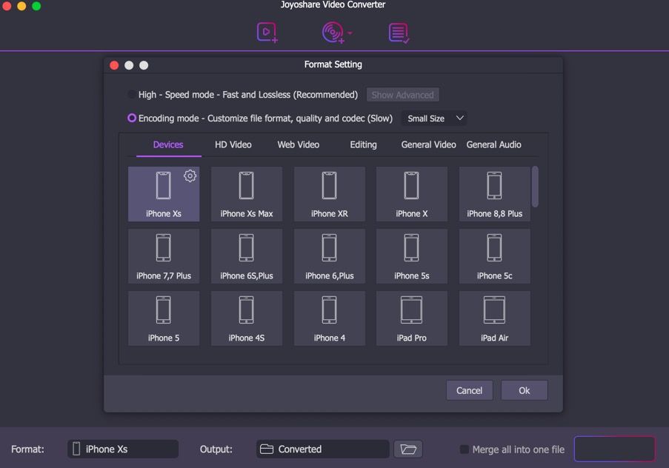
Task: Select the iPhone 8,8 Plus preset
Action: 494,194
